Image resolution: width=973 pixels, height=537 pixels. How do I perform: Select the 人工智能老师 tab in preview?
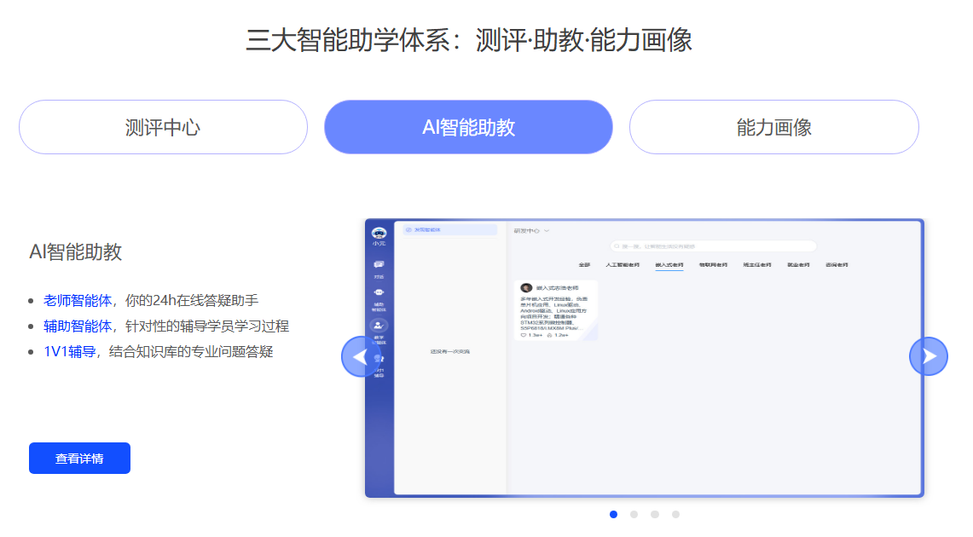[x=623, y=265]
